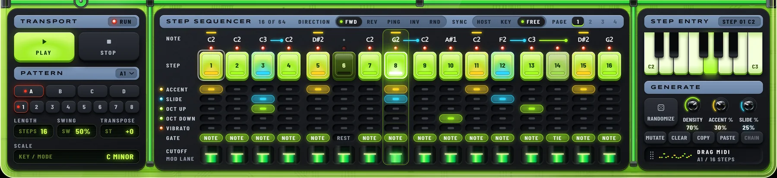The width and height of the screenshot is (777, 178).
Task: Select step pad 3
Action: click(x=263, y=66)
